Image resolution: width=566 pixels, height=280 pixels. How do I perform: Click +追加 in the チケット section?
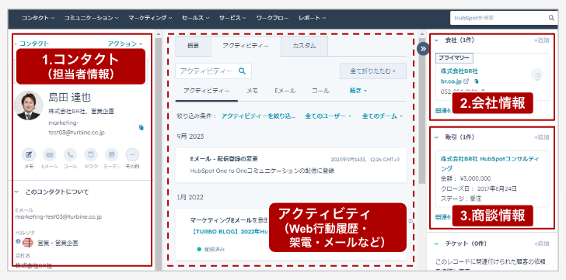541,244
